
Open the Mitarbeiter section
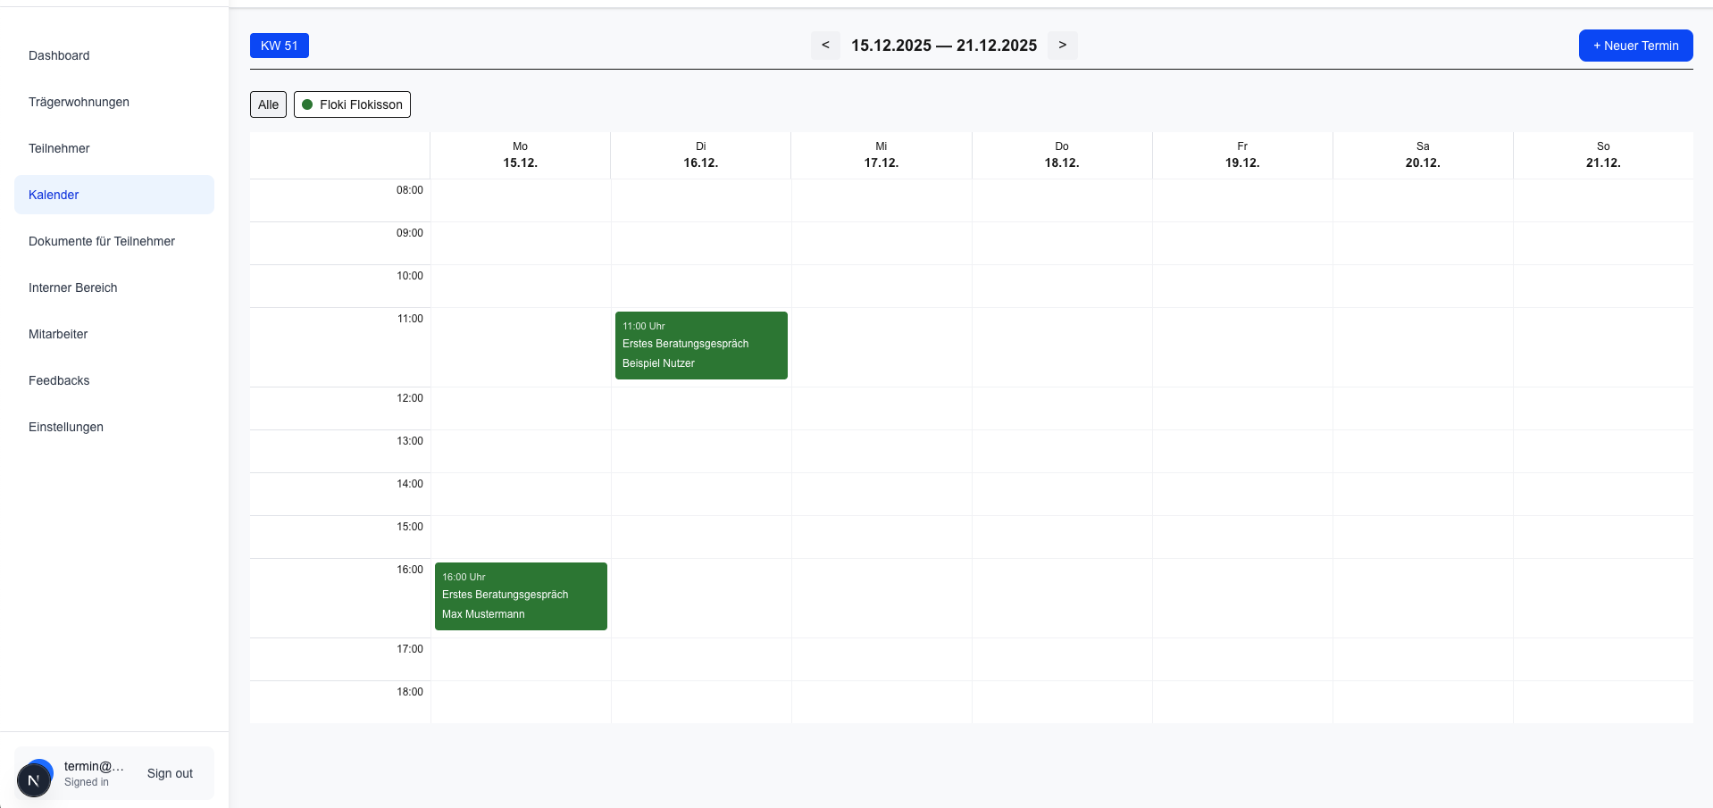click(58, 334)
